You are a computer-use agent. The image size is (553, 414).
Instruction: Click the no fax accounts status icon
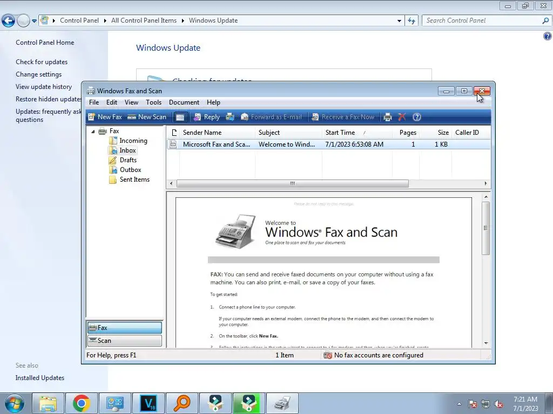[x=328, y=355]
